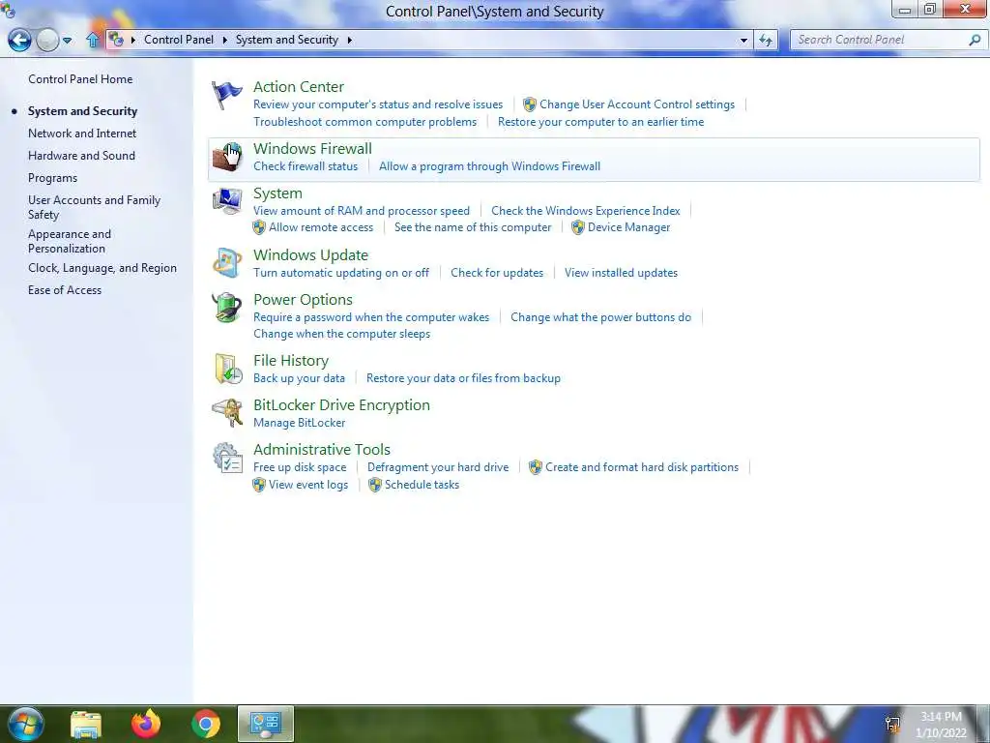Open Check the Windows Experience Index
This screenshot has width=990, height=743.
pos(585,210)
